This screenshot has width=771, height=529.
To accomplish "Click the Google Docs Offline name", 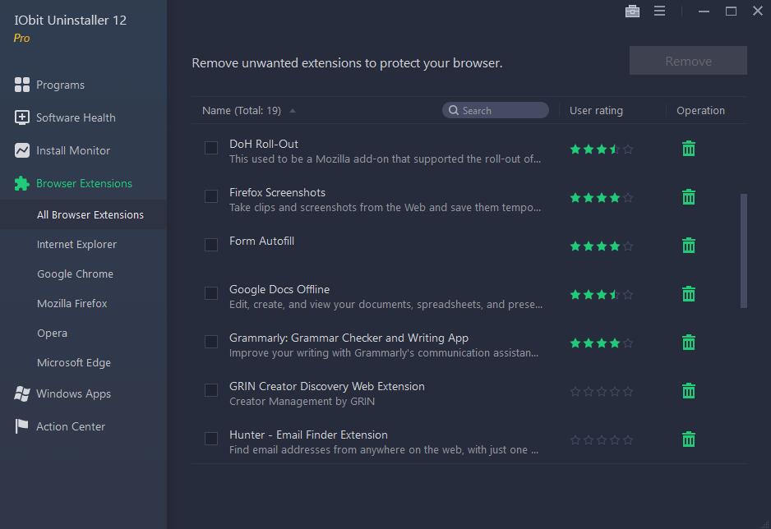I will pos(279,290).
